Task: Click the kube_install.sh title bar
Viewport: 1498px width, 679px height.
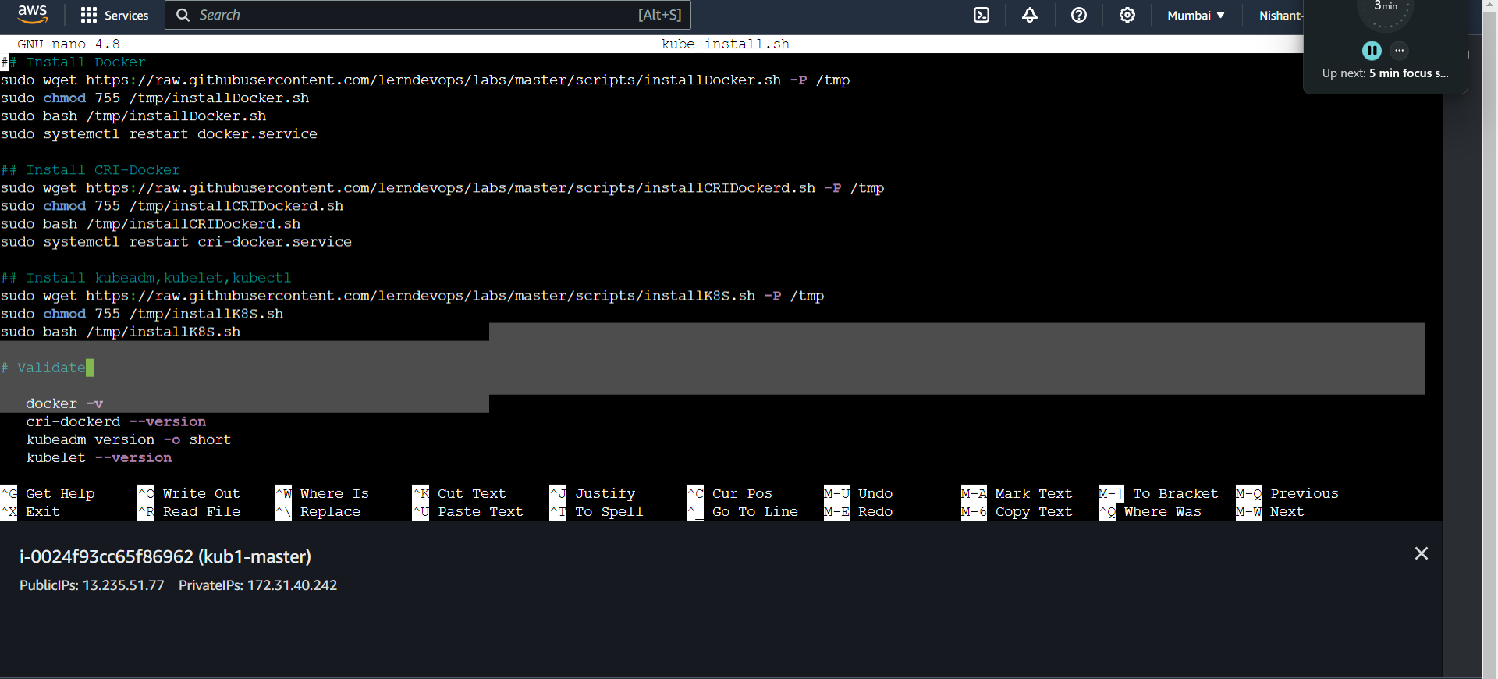Action: click(725, 44)
